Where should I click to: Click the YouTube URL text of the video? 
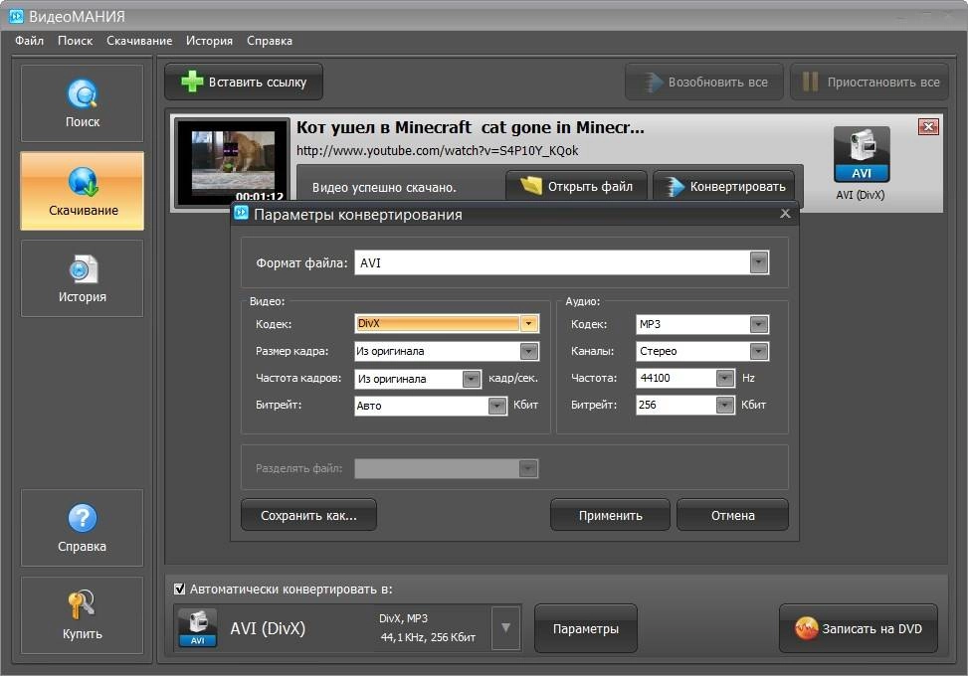437,150
